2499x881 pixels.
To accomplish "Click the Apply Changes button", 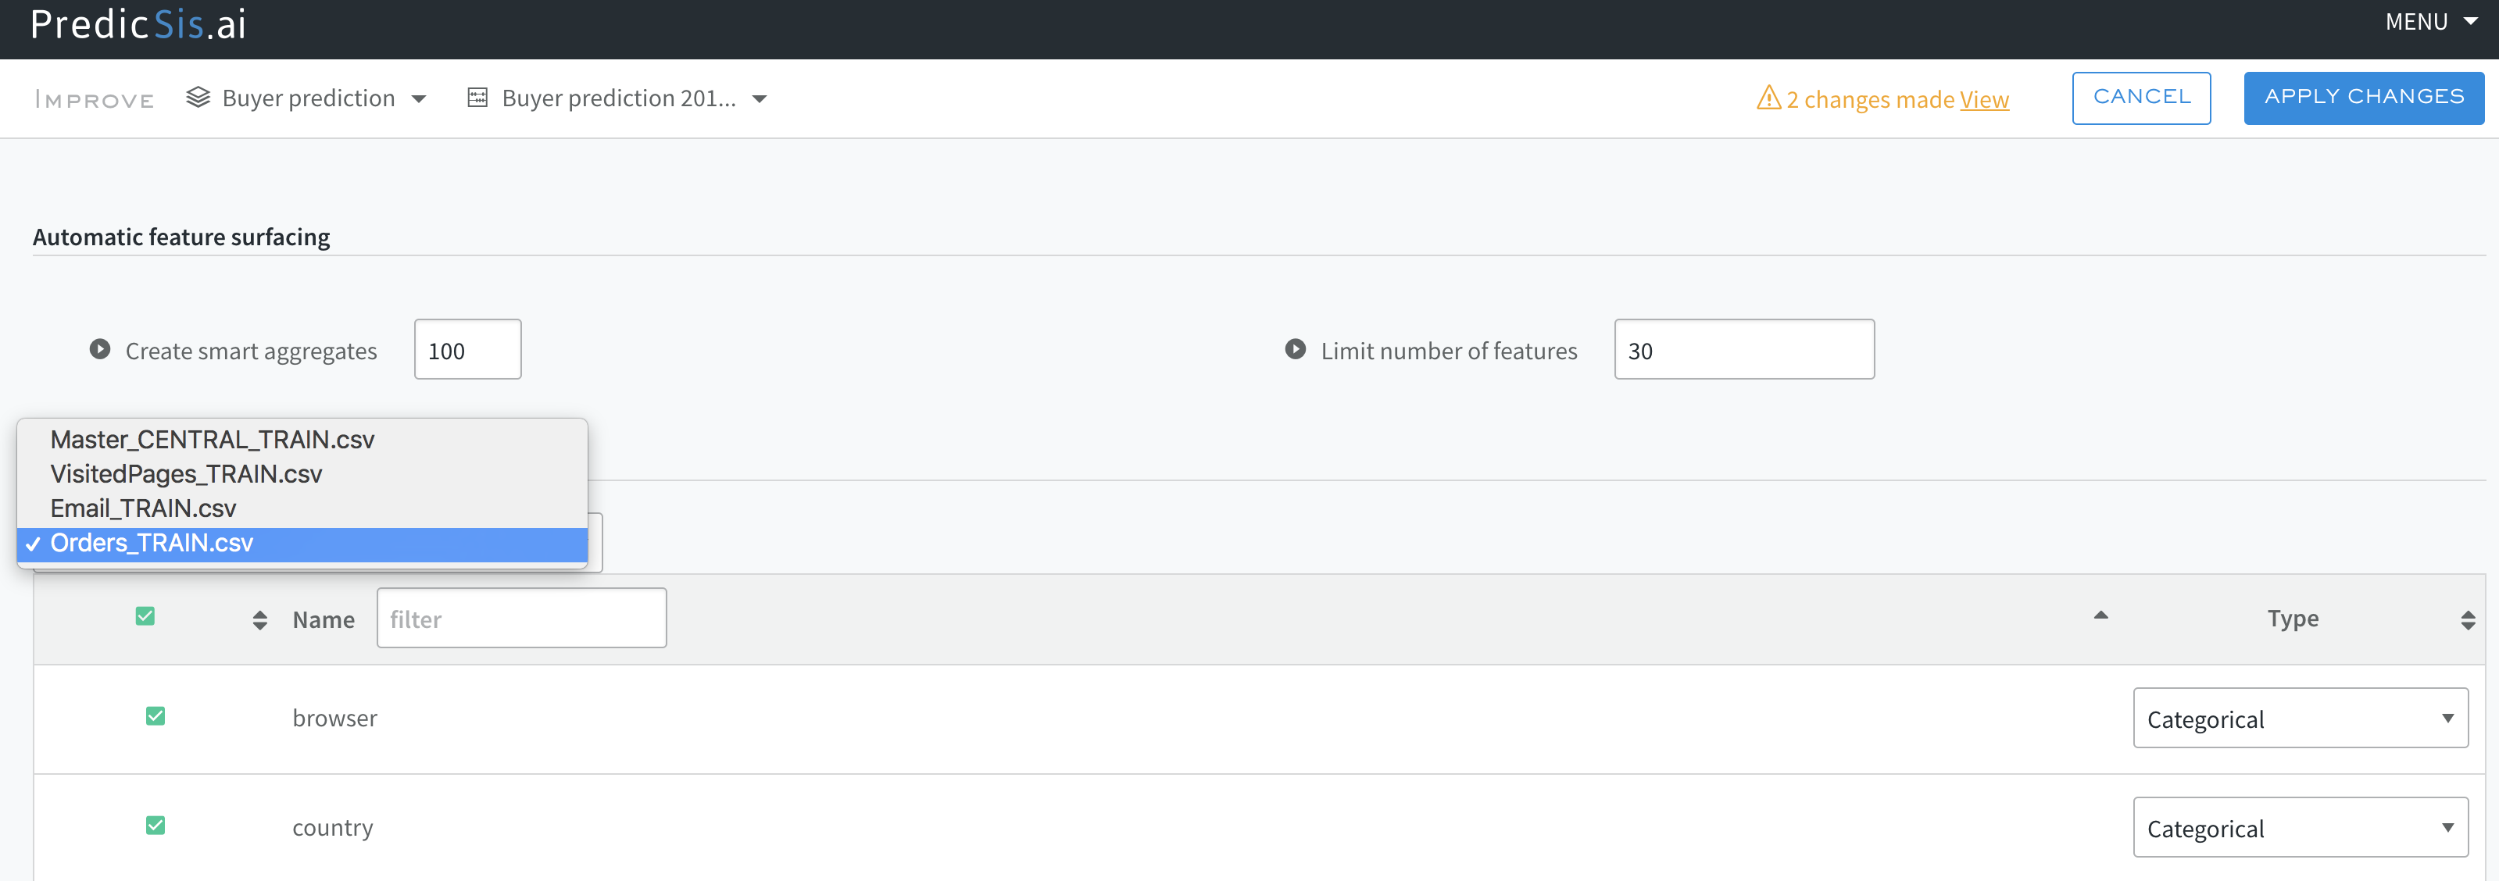I will (2363, 98).
